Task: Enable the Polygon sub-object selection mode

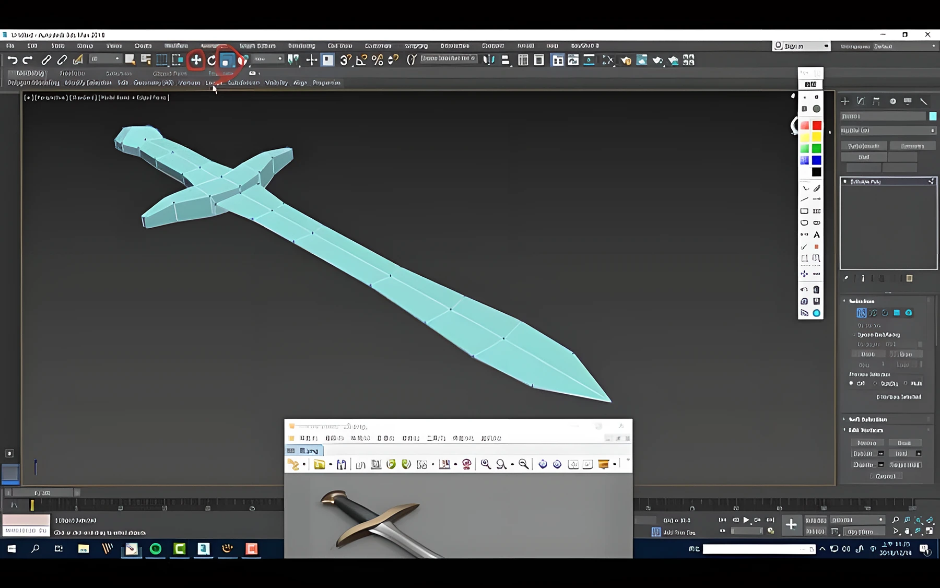Action: point(897,313)
